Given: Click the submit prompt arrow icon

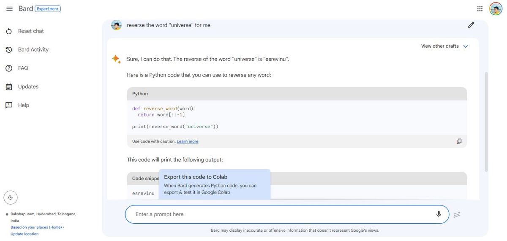Looking at the screenshot, I should pos(457,214).
